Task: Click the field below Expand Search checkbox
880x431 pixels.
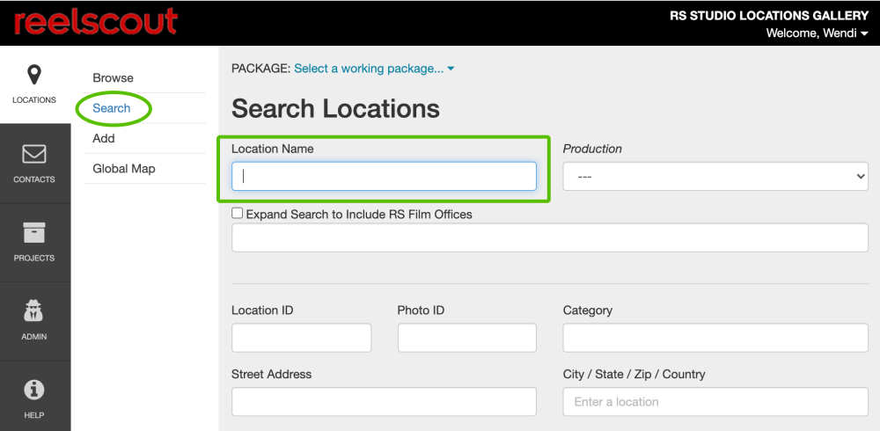Action: (550, 237)
